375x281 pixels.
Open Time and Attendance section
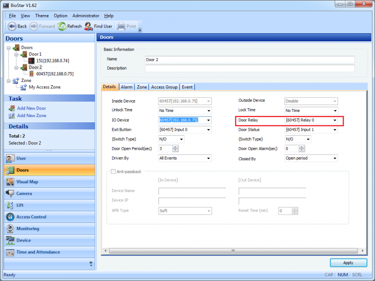click(38, 252)
